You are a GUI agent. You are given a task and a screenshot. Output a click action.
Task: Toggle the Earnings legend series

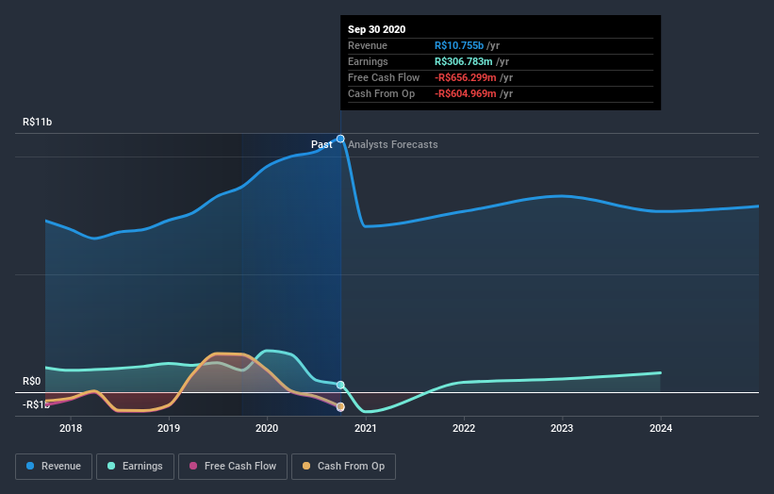[135, 467]
